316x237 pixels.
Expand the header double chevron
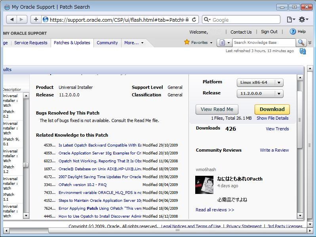click(310, 43)
